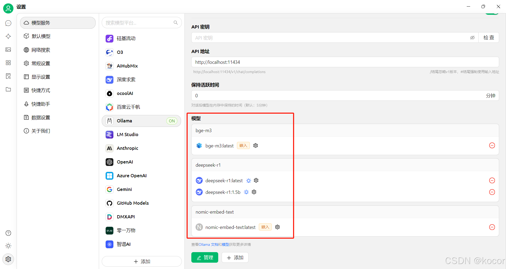Focus the 保持活跃时间 minutes field
506x269 pixels.
pos(345,95)
